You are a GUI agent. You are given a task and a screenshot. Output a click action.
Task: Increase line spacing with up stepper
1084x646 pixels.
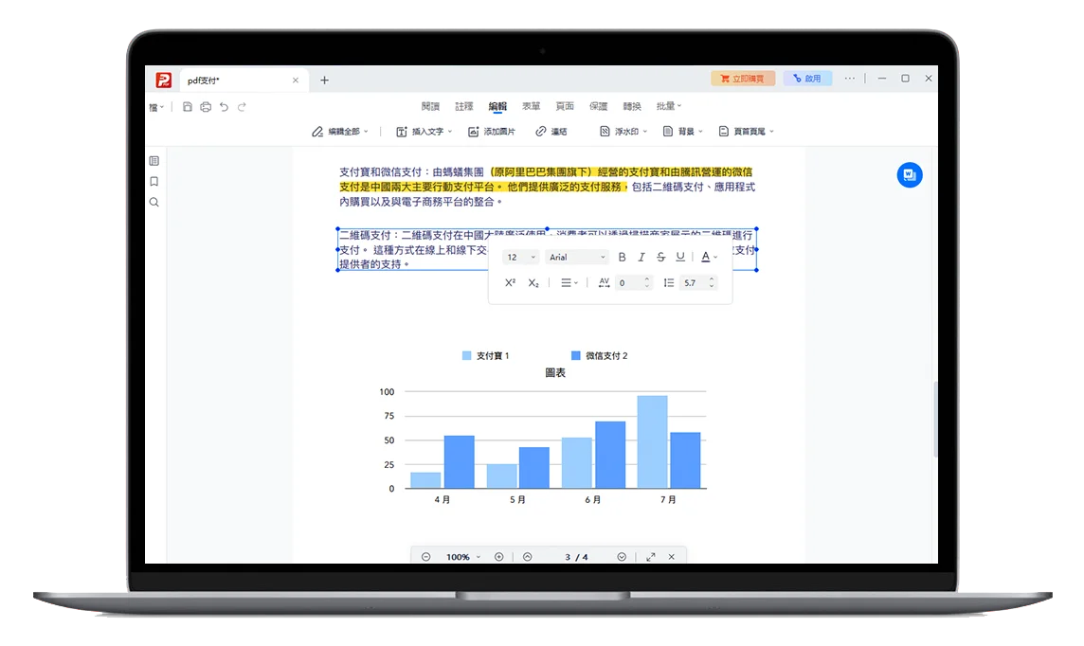(x=712, y=279)
